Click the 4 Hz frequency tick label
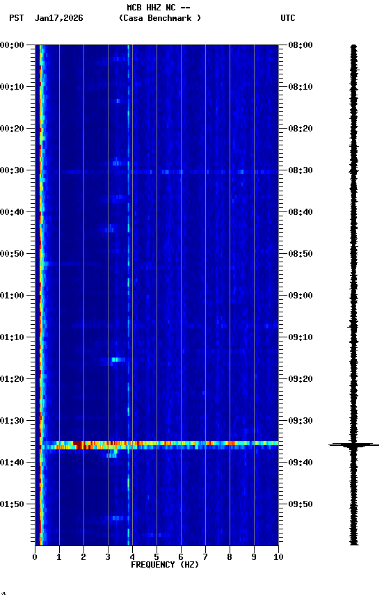This screenshot has width=384, height=601. [132, 557]
